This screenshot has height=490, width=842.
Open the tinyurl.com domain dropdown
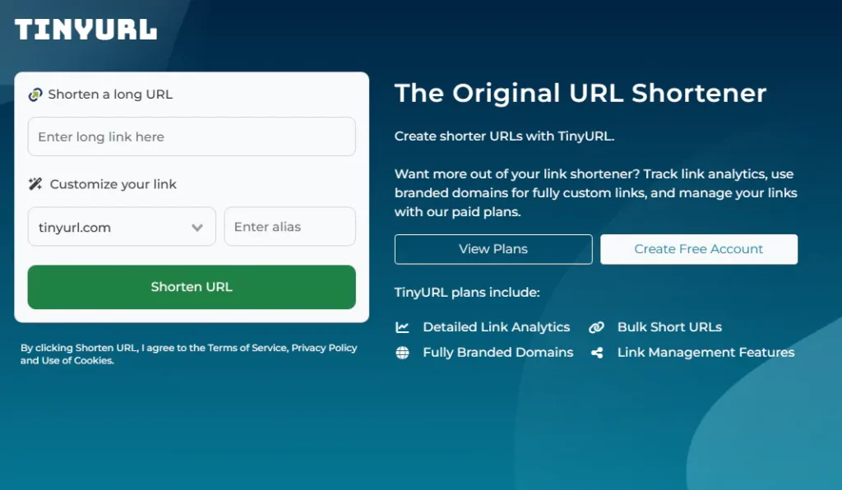107,228
